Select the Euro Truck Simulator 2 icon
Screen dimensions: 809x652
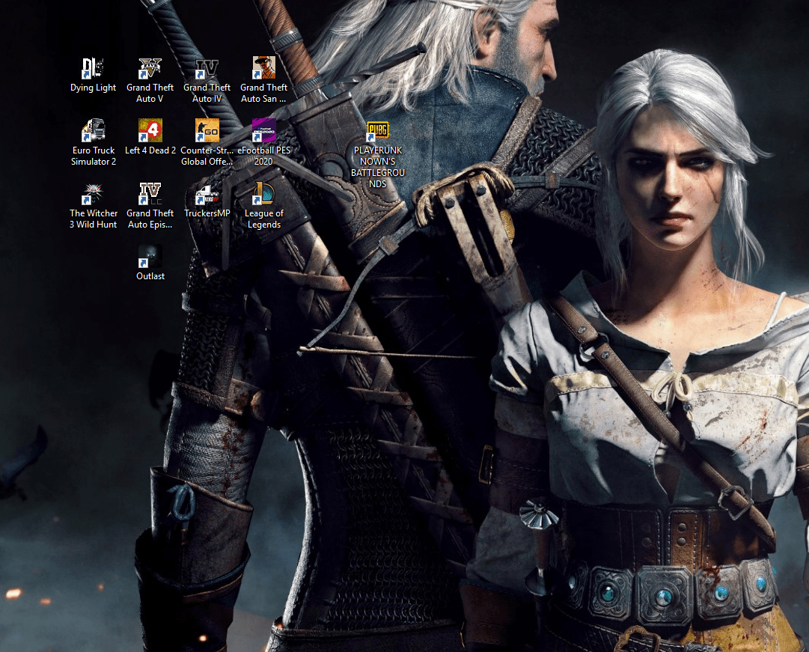94,130
